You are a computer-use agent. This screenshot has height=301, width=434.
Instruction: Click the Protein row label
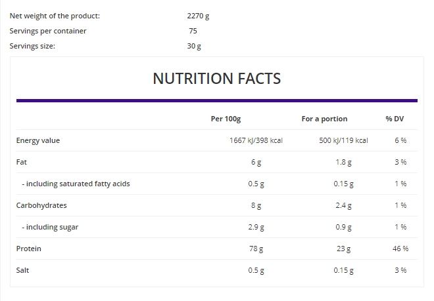pos(29,249)
